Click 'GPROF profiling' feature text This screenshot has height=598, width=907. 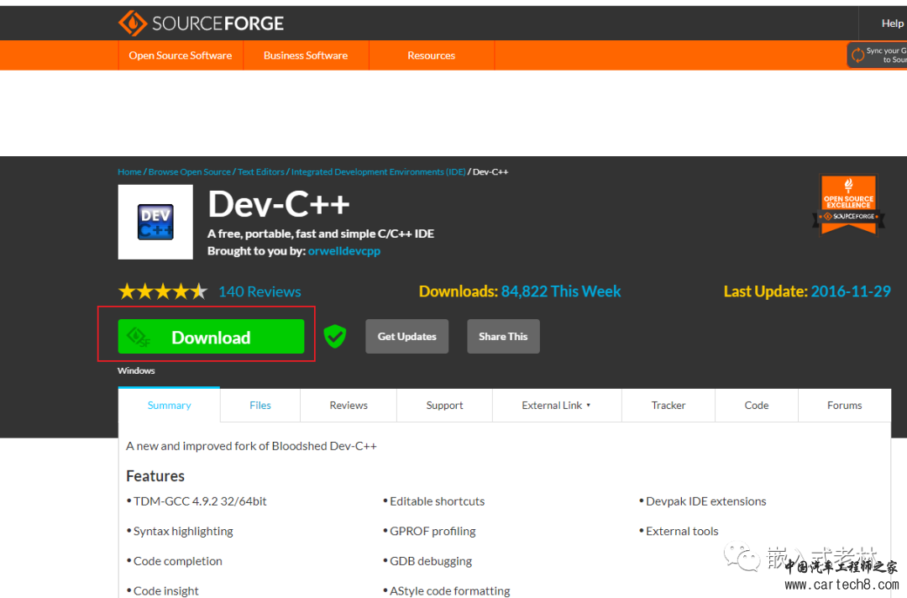pos(433,532)
